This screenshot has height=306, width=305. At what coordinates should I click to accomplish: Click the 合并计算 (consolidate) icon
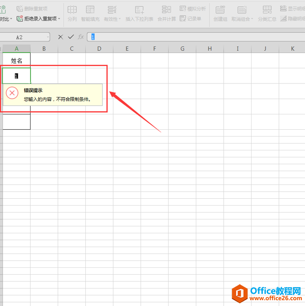point(167,9)
